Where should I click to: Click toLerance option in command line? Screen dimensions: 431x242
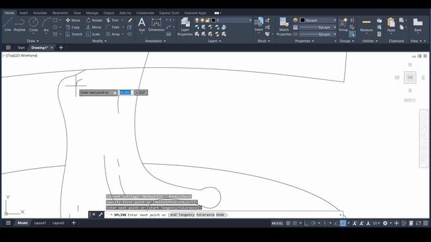(x=205, y=215)
